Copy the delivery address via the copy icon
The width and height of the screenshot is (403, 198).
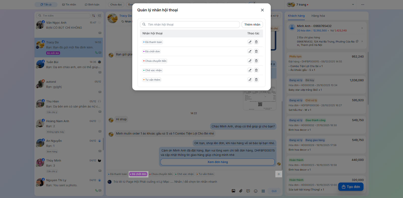(357, 41)
